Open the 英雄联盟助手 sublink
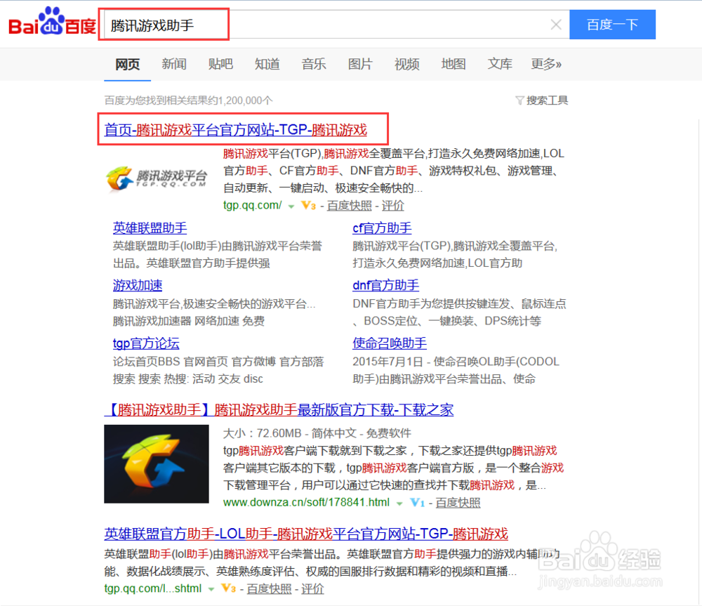Viewport: 702px width, 606px height. pyautogui.click(x=150, y=228)
